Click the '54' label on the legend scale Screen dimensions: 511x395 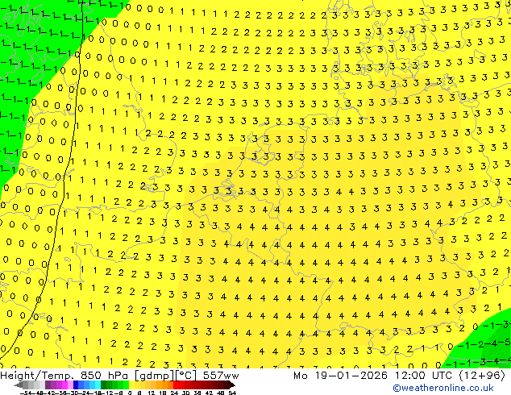(x=231, y=393)
